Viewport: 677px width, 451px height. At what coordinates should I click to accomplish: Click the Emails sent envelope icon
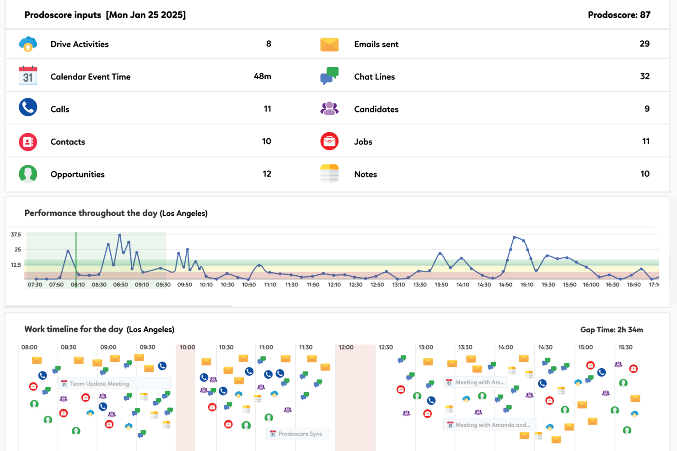[x=329, y=44]
